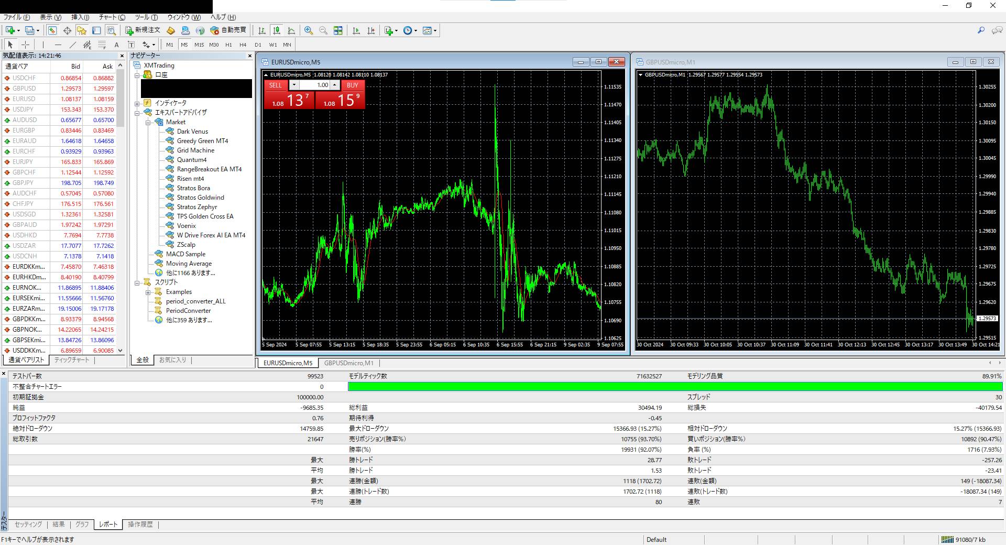
Task: Expand the Examples folder node
Action: click(148, 292)
